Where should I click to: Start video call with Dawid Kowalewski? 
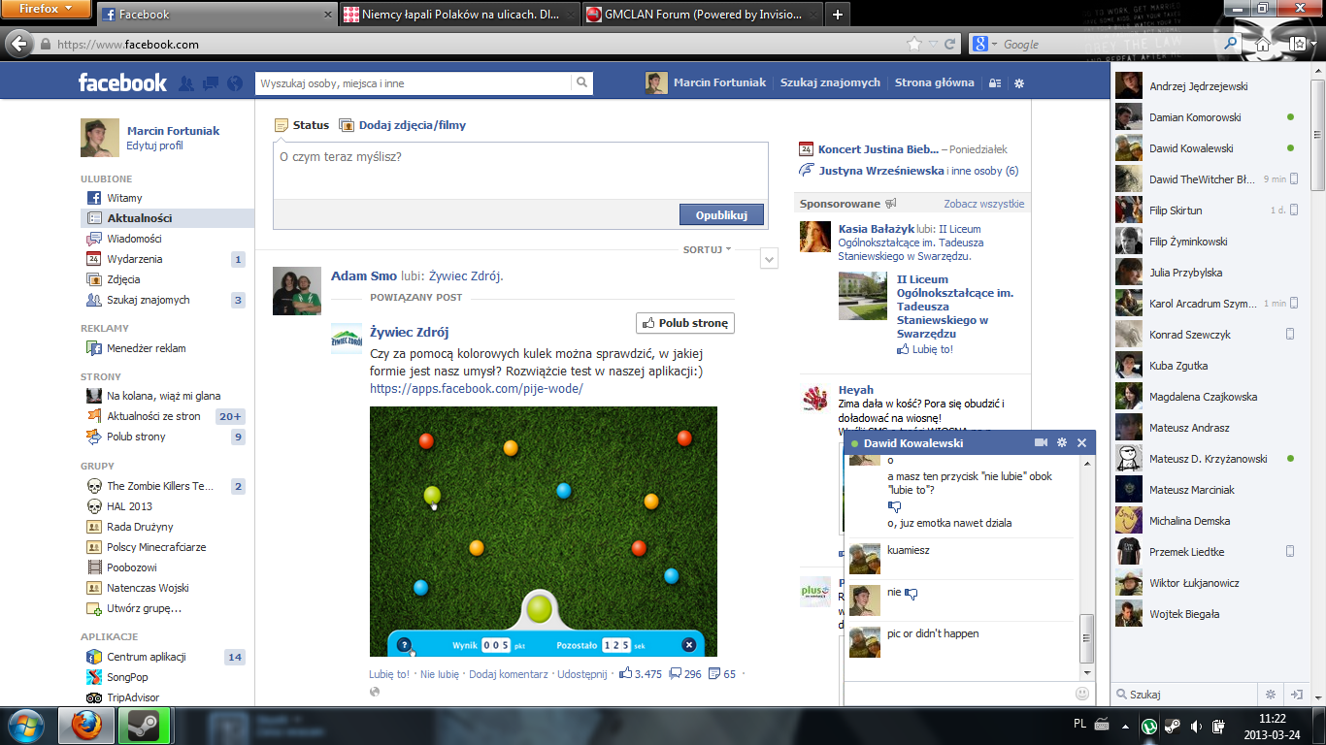coord(1041,442)
